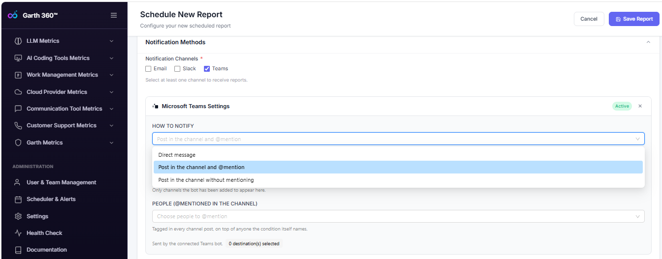Open the Health Check page

tap(44, 233)
